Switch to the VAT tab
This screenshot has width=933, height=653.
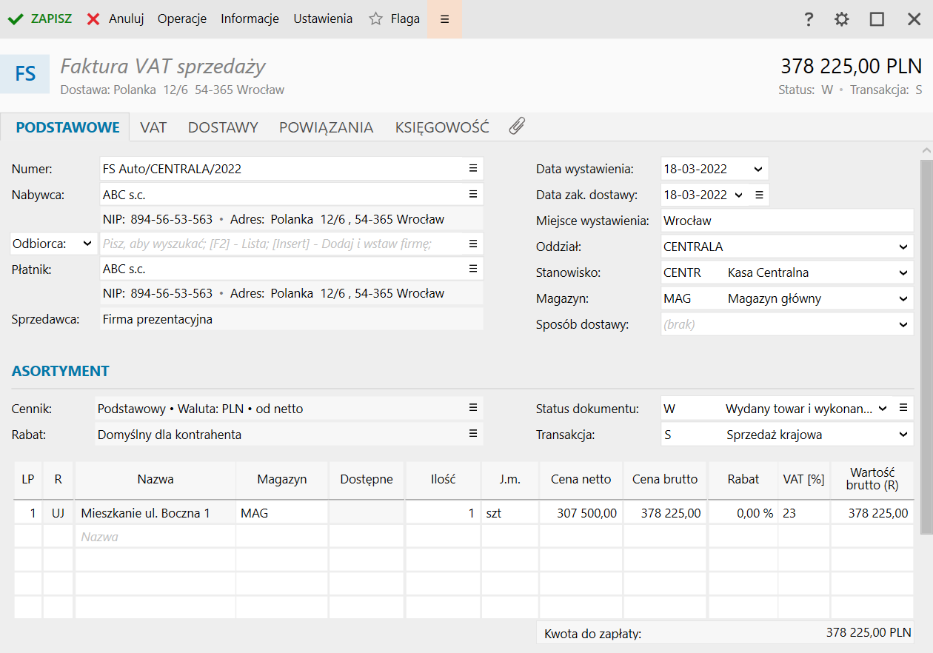(153, 127)
